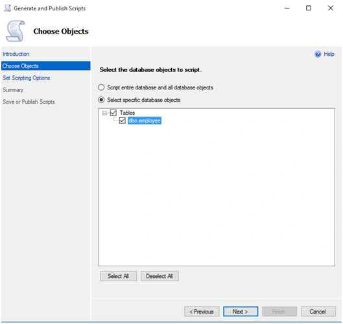Open the Summary step
The image size is (343, 324).
13,90
